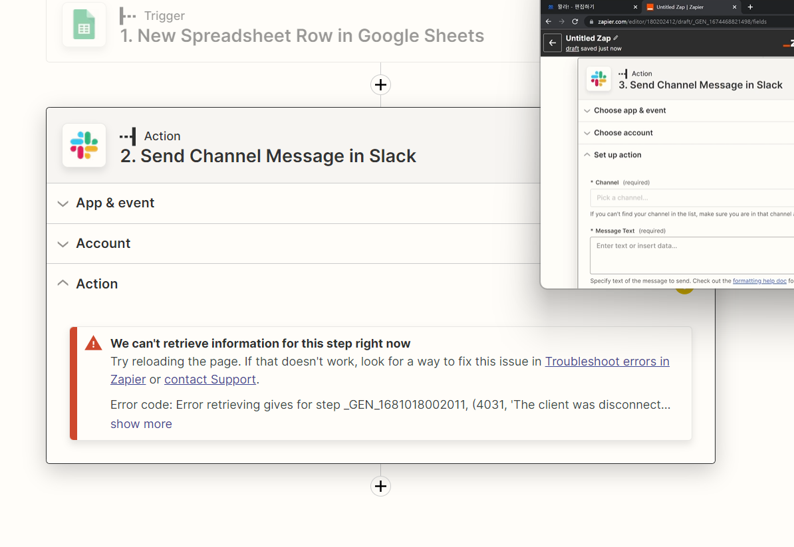Click the Slack icon in the browser window's step 3
Image resolution: width=794 pixels, height=547 pixels.
click(x=598, y=79)
